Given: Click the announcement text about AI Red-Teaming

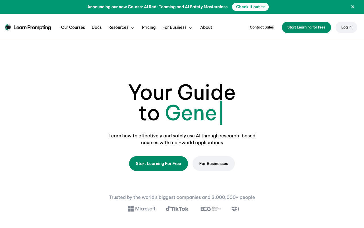Looking at the screenshot, I should tap(157, 7).
